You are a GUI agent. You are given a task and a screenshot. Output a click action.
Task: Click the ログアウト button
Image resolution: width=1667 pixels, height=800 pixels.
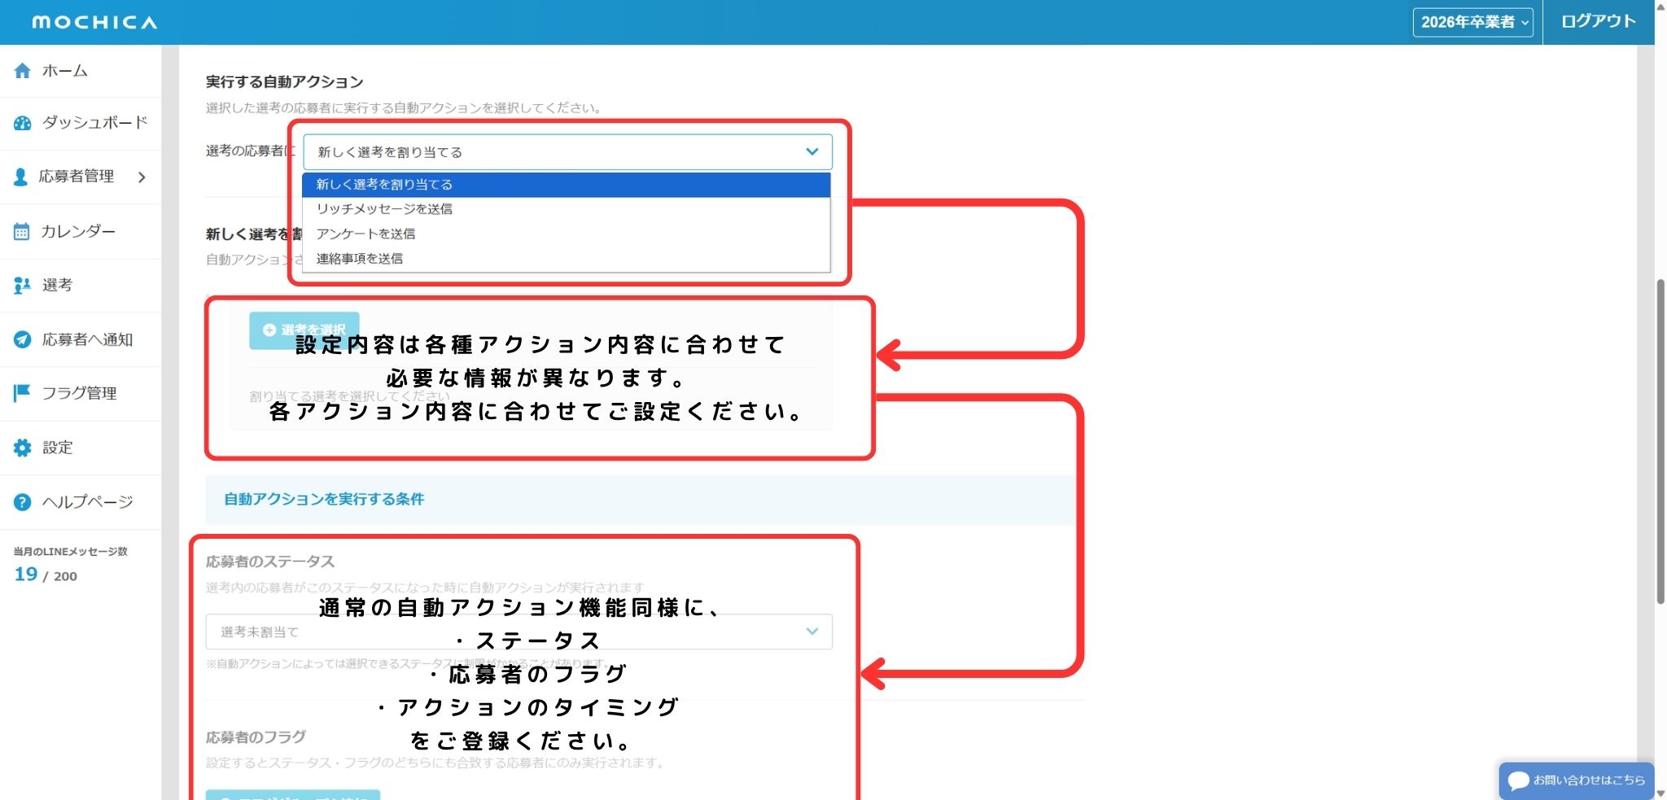click(1598, 22)
